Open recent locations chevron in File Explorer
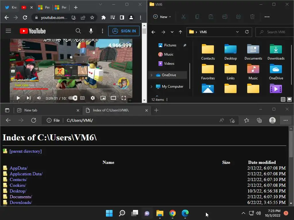Image resolution: width=294 pixels, height=220 pixels. click(172, 32)
